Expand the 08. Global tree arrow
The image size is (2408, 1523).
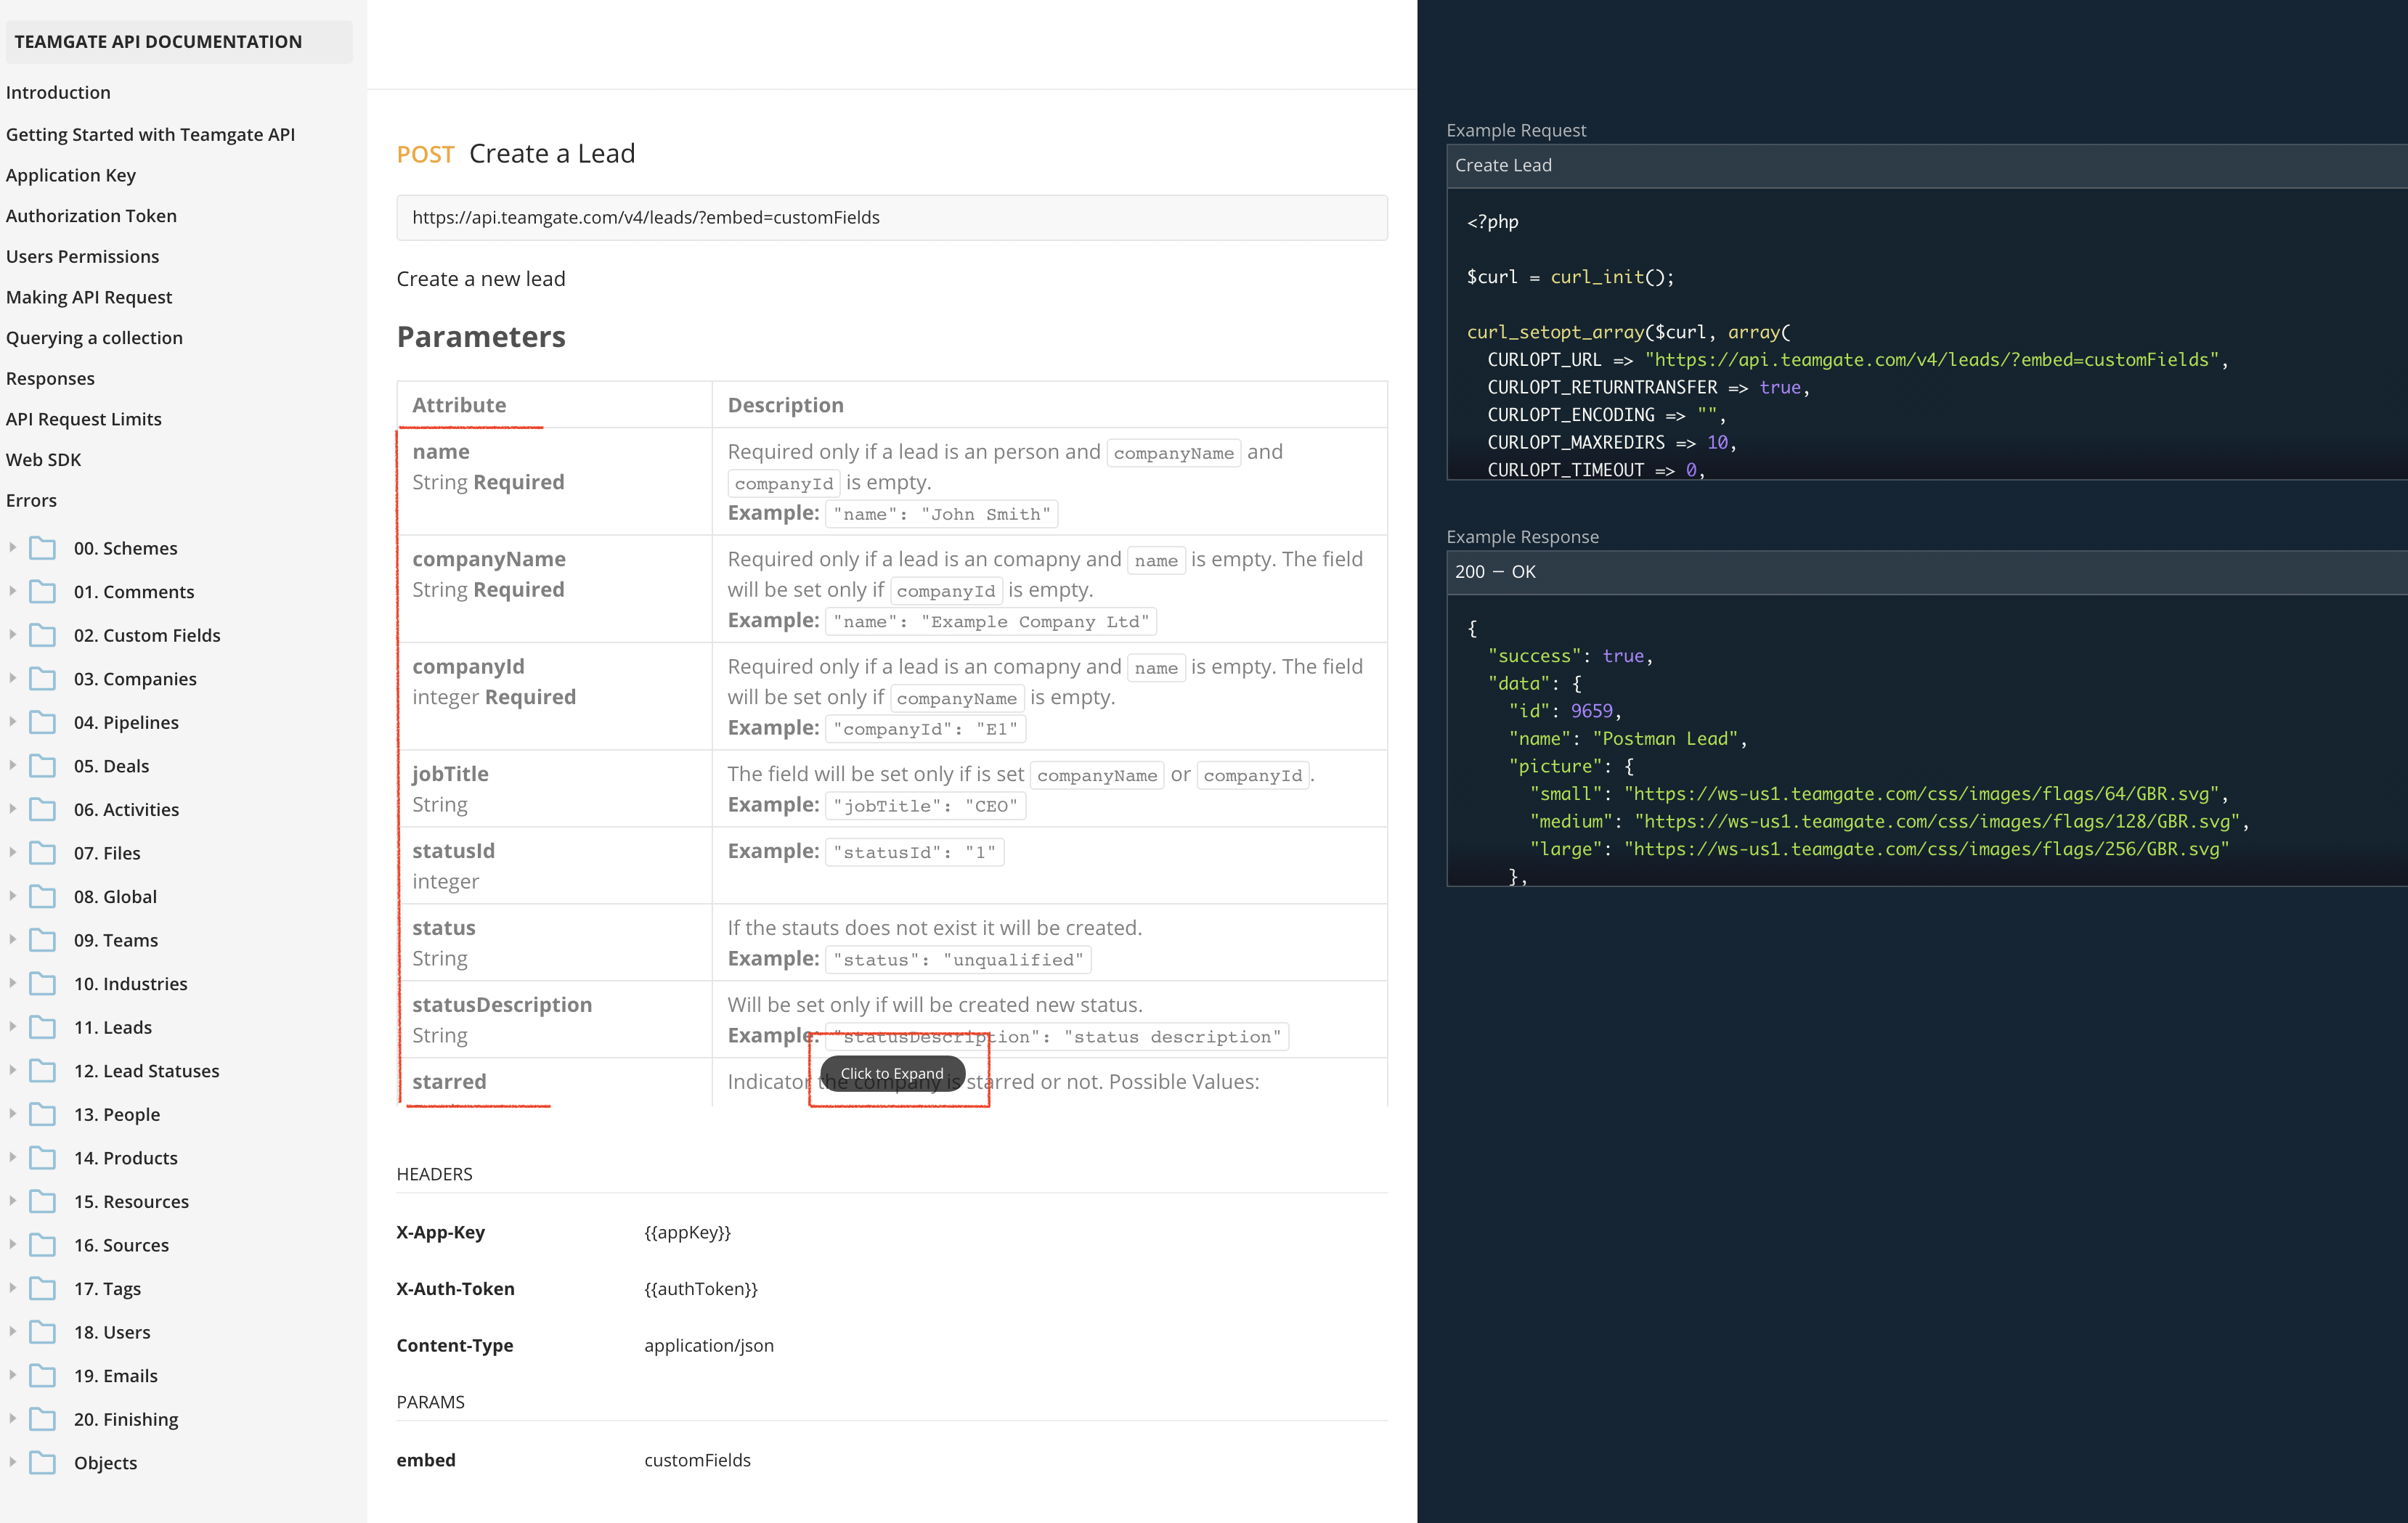(12, 895)
